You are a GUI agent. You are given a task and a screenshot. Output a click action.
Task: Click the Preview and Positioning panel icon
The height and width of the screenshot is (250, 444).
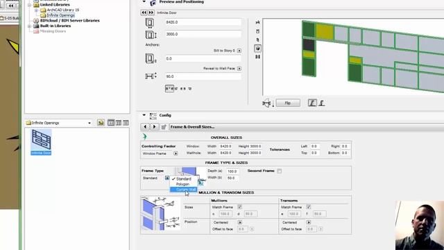153,3
